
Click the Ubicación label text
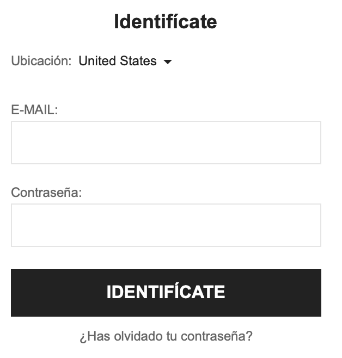41,61
